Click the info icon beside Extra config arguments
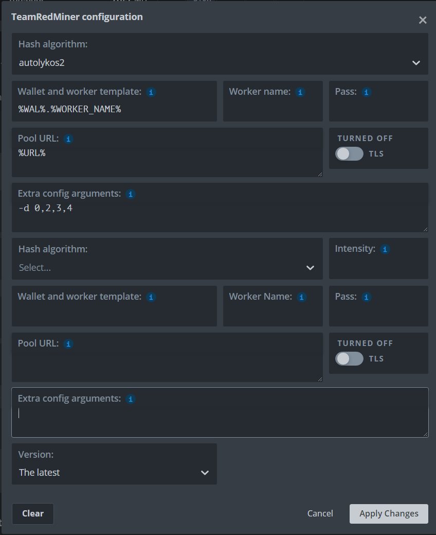The height and width of the screenshot is (535, 436). (x=130, y=194)
